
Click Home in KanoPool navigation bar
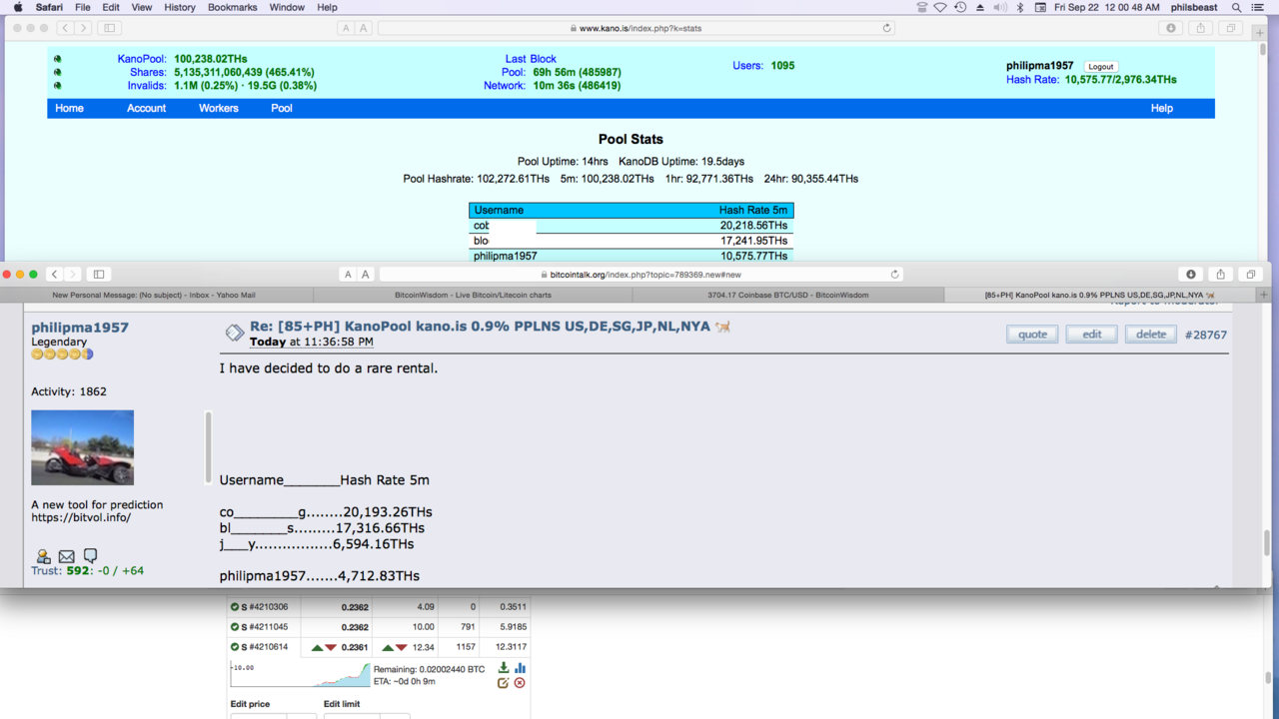tap(69, 108)
